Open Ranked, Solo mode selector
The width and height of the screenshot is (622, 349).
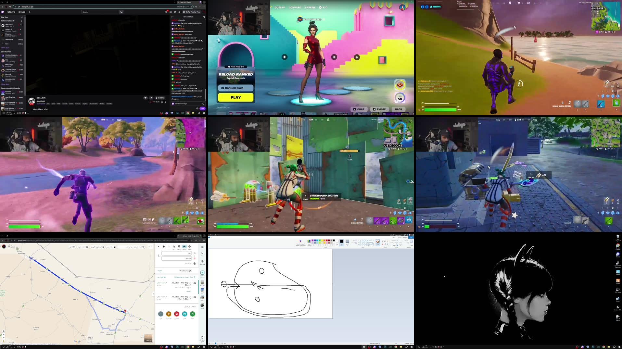pyautogui.click(x=236, y=88)
